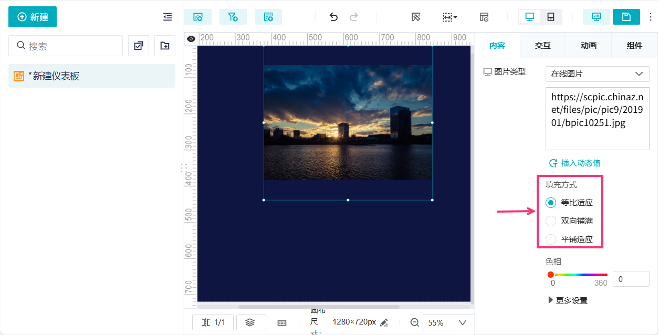Click the 新建 button
Screen dimensions: 659x335
click(33, 17)
